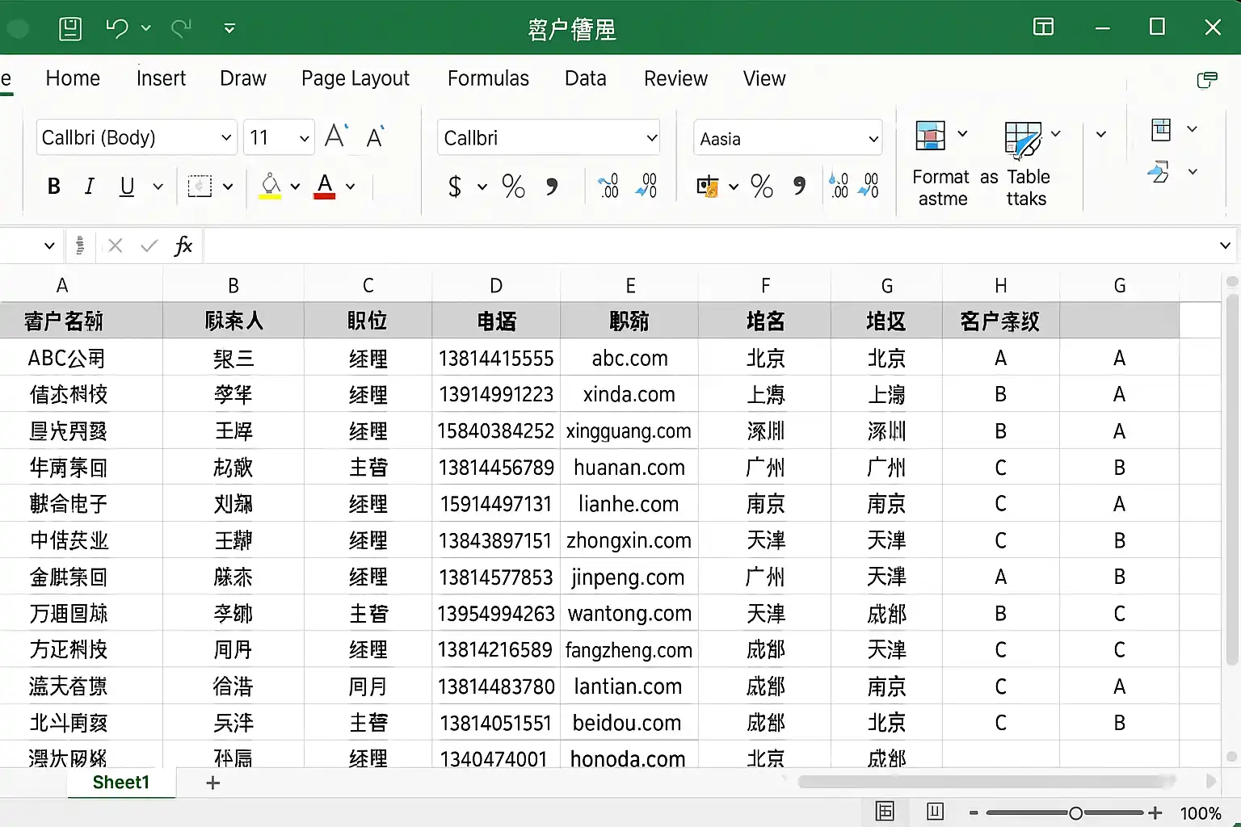Toggle Italic formatting
Image resolution: width=1241 pixels, height=827 pixels.
[x=90, y=187]
